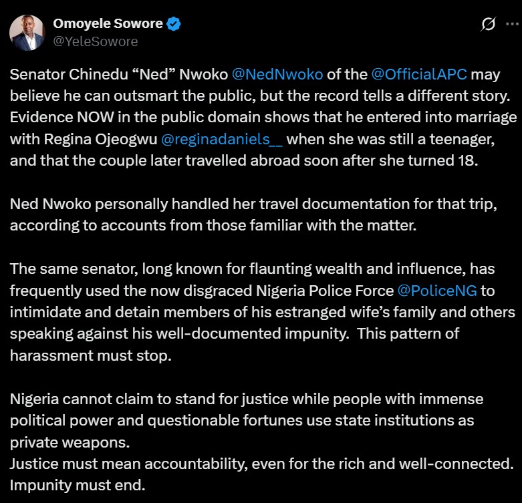
Task: Click the Omoyele Sowore display name
Action: pyautogui.click(x=108, y=24)
